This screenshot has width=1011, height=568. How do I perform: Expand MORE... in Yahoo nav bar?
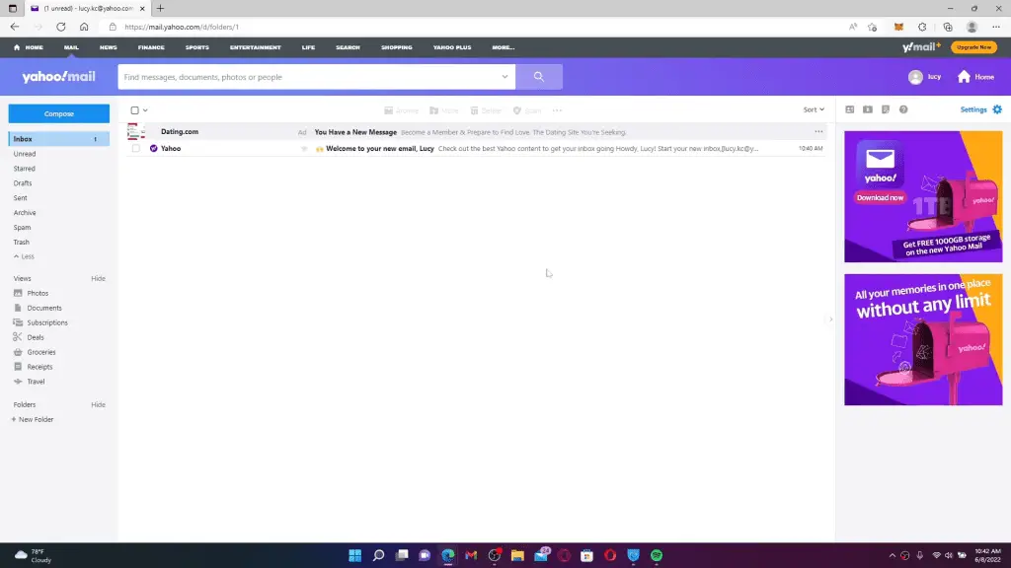503,47
